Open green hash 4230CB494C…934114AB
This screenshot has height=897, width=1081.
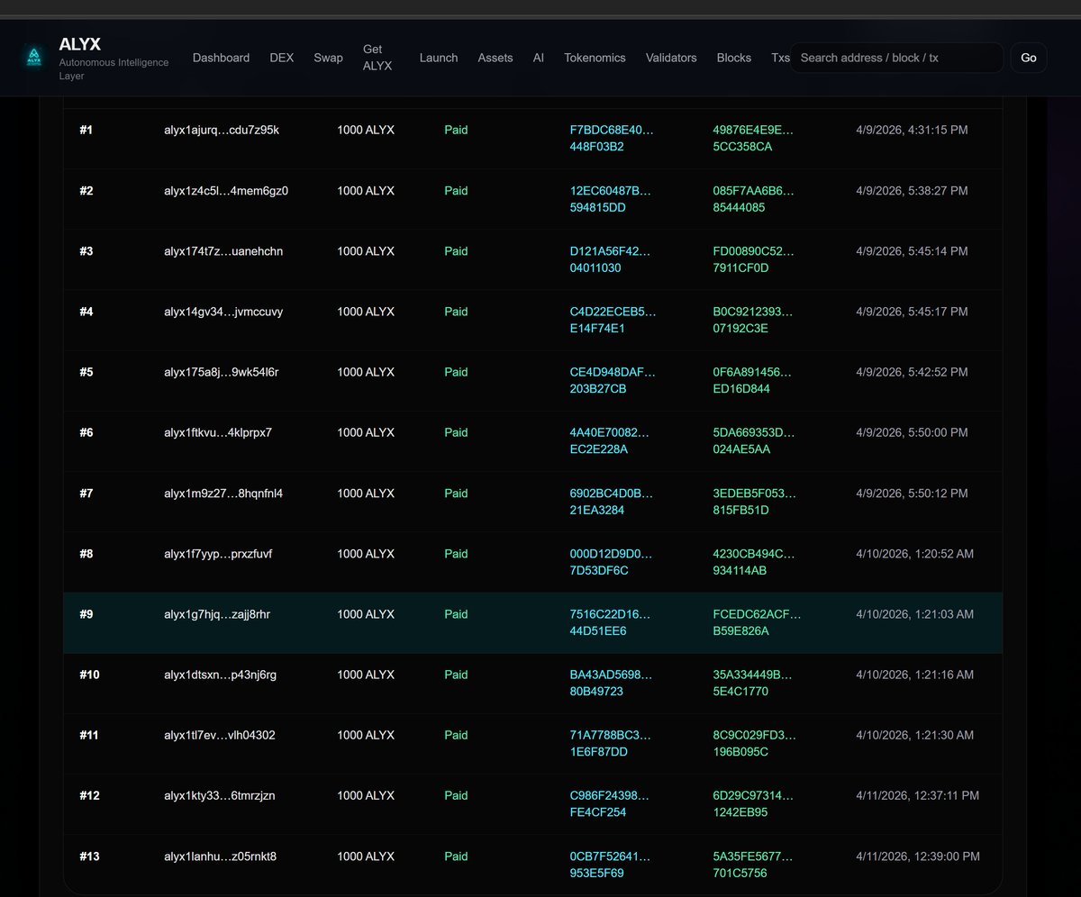pyautogui.click(x=754, y=562)
